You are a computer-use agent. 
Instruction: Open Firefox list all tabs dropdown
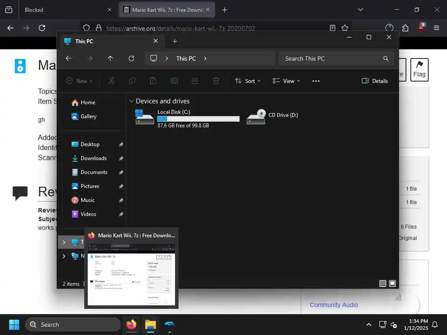point(361,10)
